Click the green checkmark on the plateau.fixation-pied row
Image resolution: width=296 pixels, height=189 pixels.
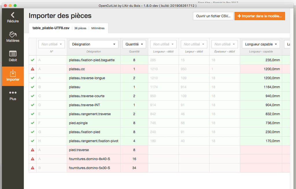(32, 132)
